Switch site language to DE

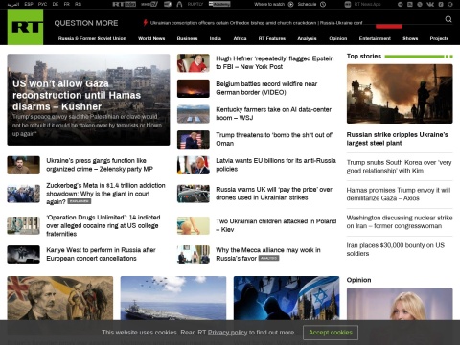click(56, 4)
